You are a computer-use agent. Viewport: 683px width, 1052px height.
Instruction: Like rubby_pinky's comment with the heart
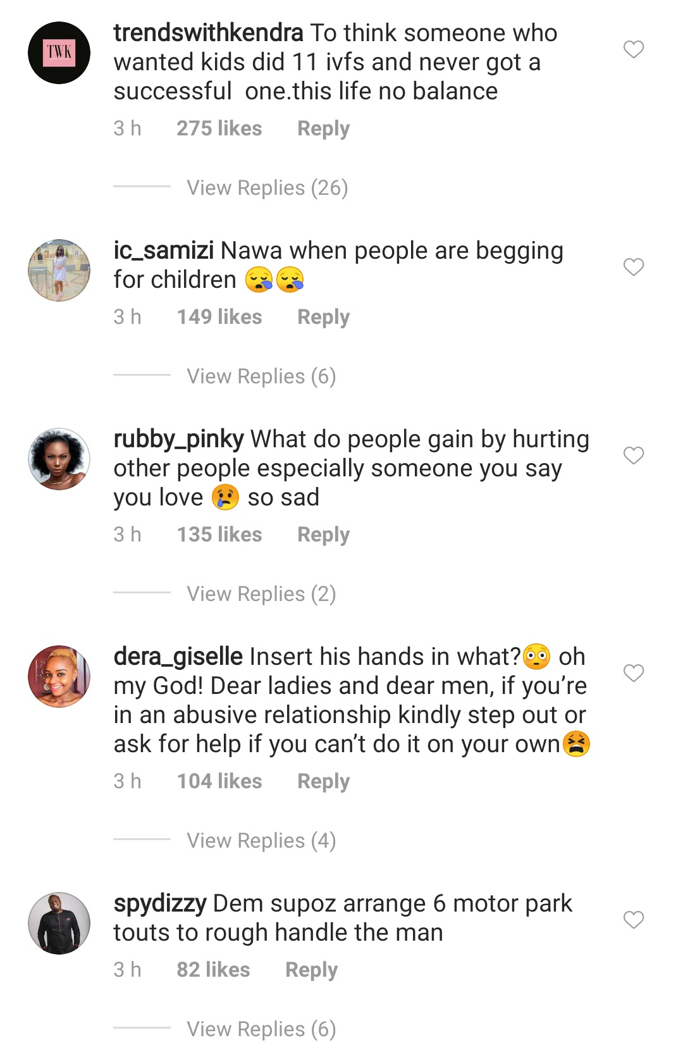(634, 455)
